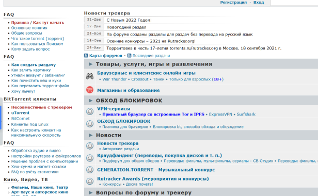This screenshot has width=318, height=196.
Task: Open Авторские раздачи subforum link
Action: (121, 149)
